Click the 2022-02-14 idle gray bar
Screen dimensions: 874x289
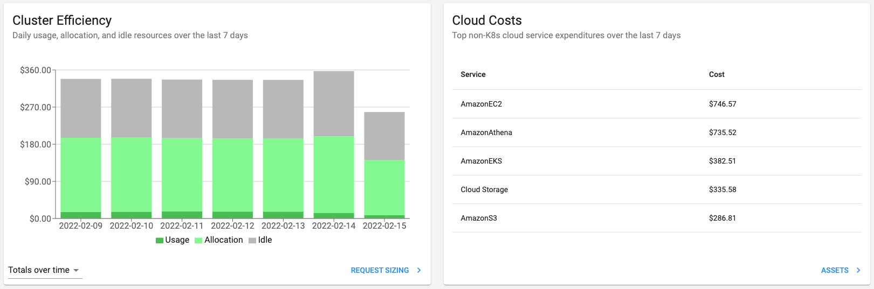point(334,103)
